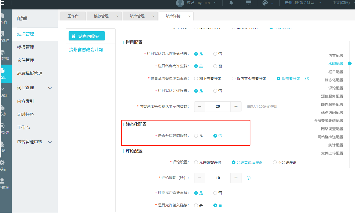Select 不允许评论 radio option
Screen dimensions: 355x214
pyautogui.click(x=275, y=162)
